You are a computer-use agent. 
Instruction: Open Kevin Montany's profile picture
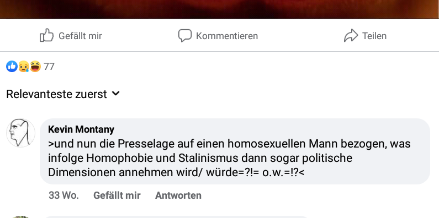pyautogui.click(x=21, y=133)
